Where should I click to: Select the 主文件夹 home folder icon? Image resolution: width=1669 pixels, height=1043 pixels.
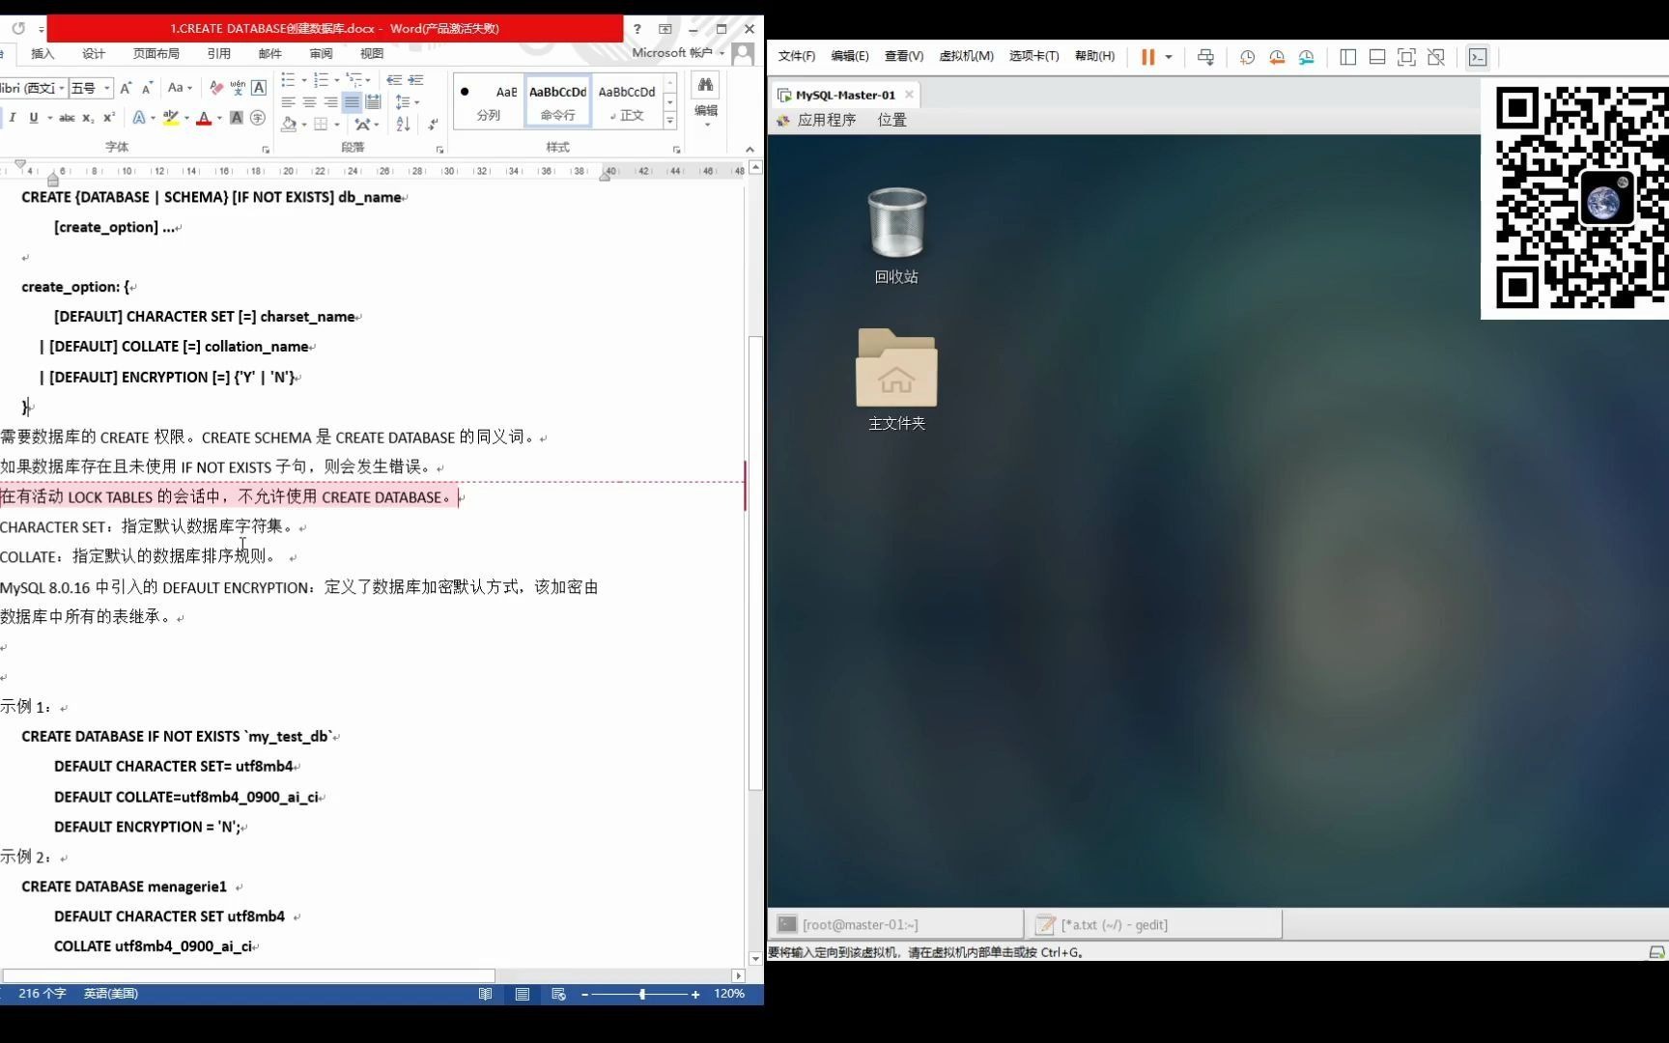(896, 379)
